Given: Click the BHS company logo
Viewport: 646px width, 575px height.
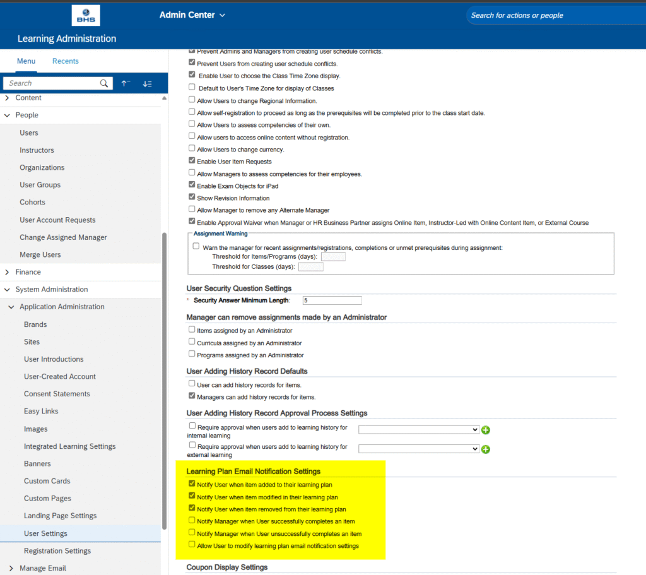Looking at the screenshot, I should (x=86, y=15).
